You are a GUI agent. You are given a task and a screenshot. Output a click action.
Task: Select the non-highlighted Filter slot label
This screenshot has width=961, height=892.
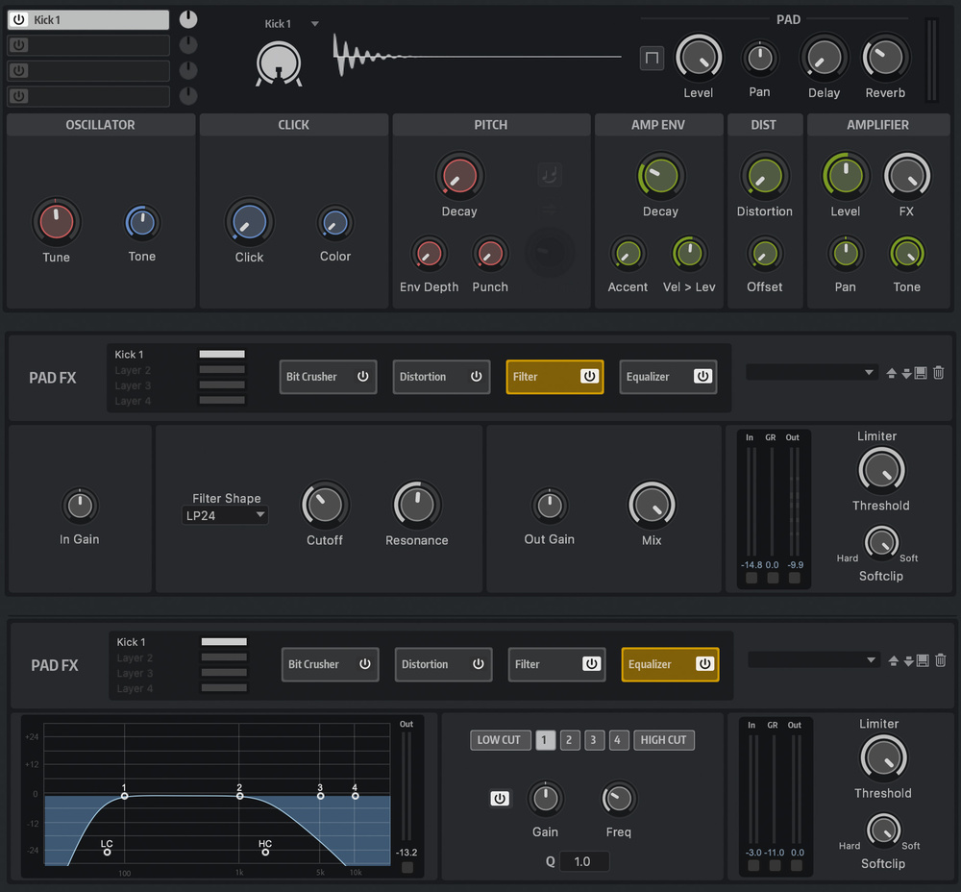coord(527,664)
